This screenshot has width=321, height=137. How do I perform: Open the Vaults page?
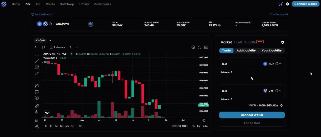coord(50,4)
